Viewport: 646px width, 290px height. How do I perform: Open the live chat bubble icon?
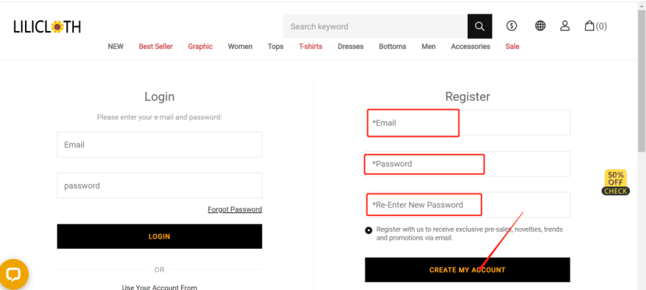(13, 274)
